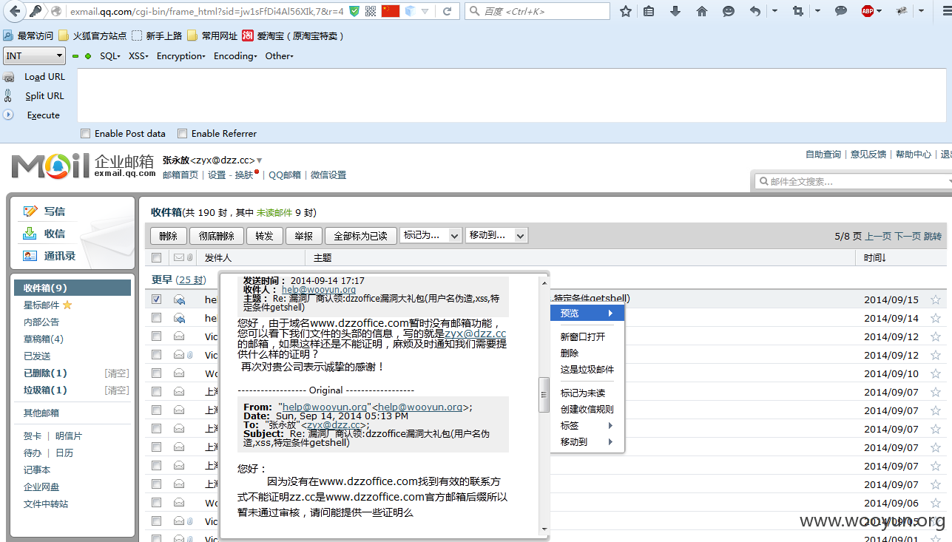Click the green shield icon in address bar
952x542 pixels.
[x=354, y=11]
